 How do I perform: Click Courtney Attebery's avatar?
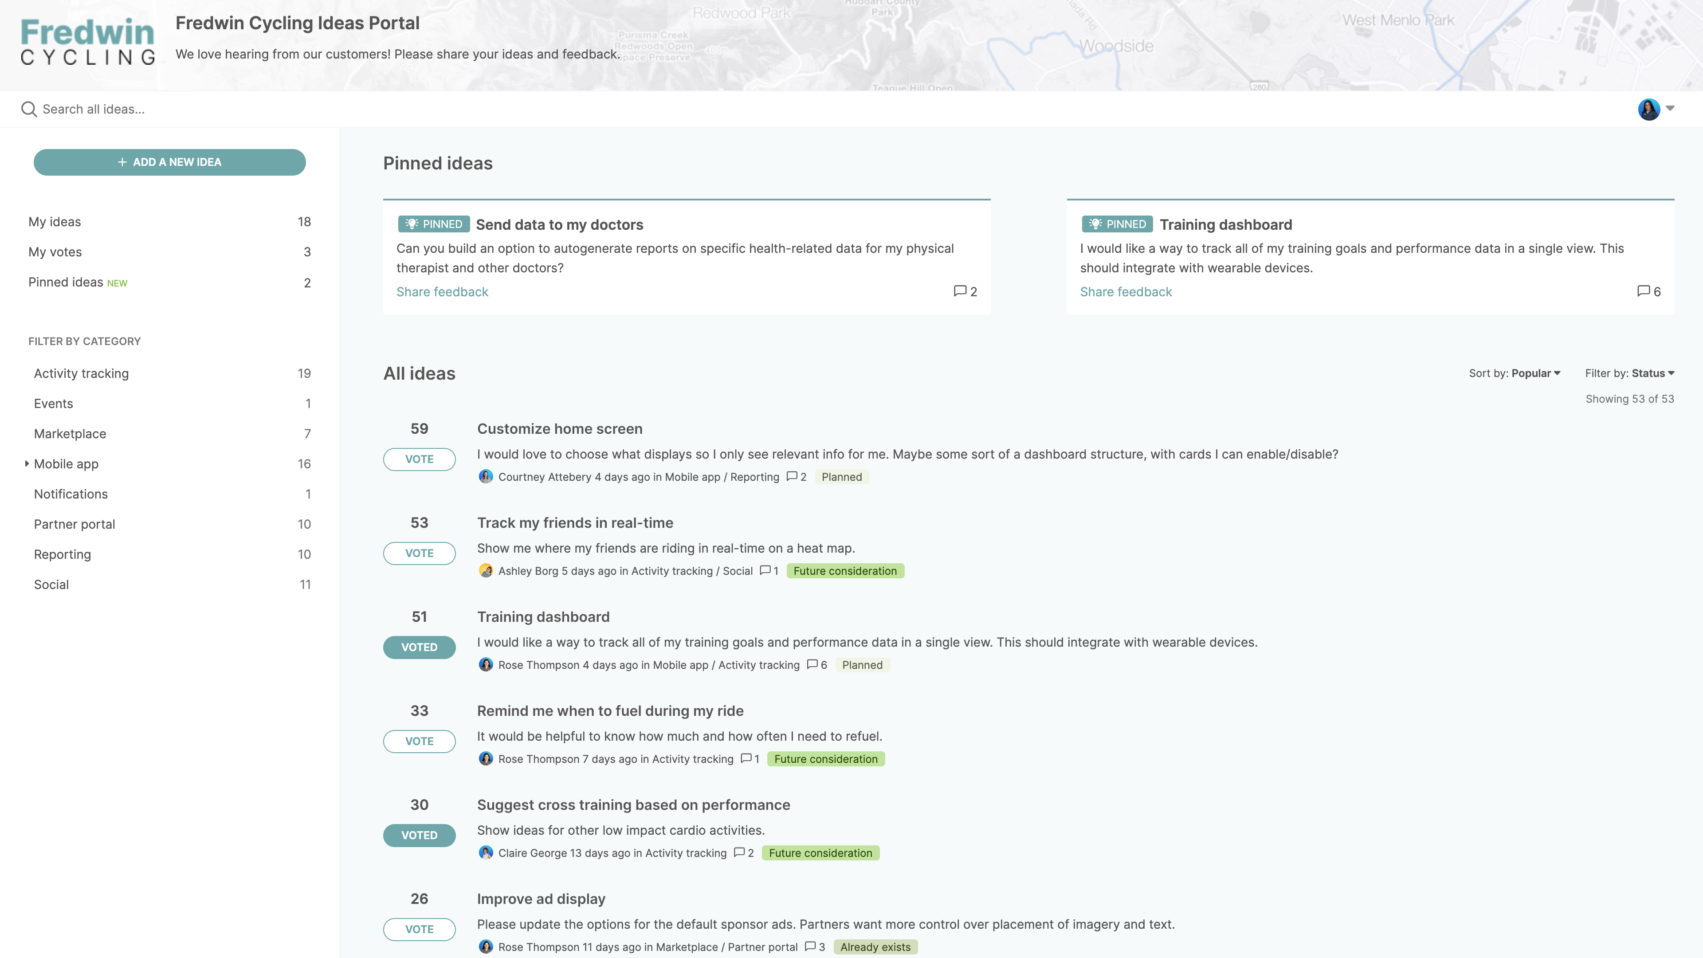click(486, 477)
